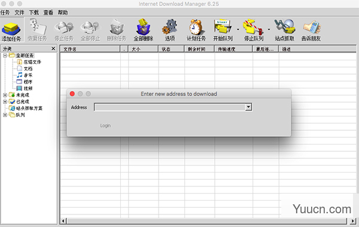Close the 分类 categories panel
359x227 pixels.
53,48
